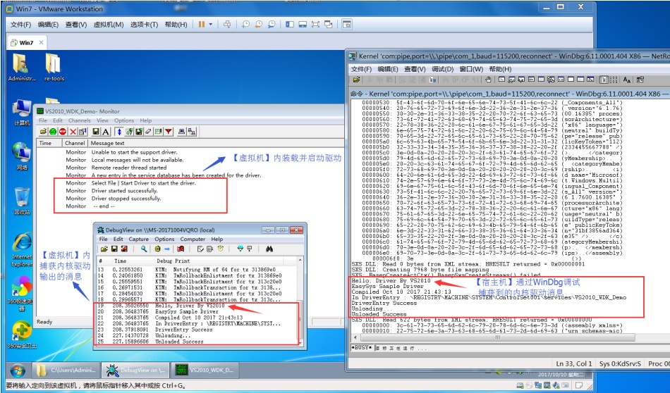
Task: Click eraser clear icon in Monitor toolbar
Action: pos(148,132)
